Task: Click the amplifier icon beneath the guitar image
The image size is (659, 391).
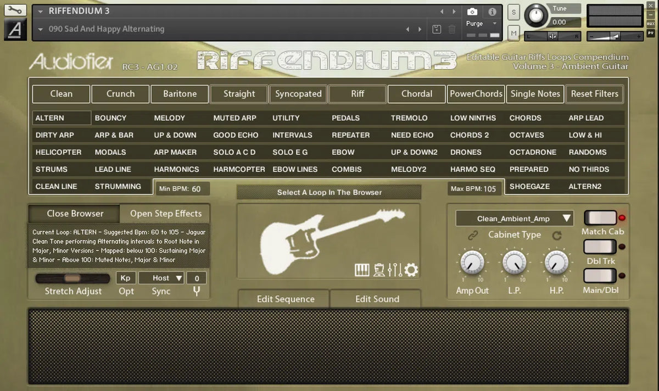Action: coord(379,270)
